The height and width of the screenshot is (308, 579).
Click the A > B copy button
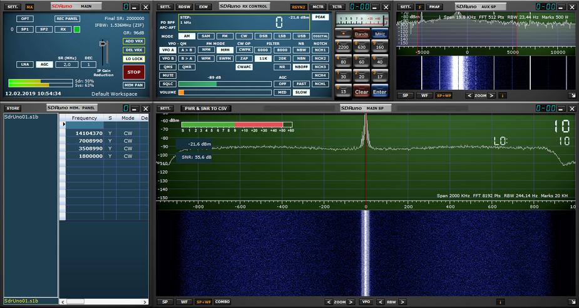187,50
